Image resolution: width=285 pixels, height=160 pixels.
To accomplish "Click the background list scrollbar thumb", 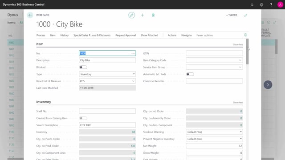I will click(276, 47).
